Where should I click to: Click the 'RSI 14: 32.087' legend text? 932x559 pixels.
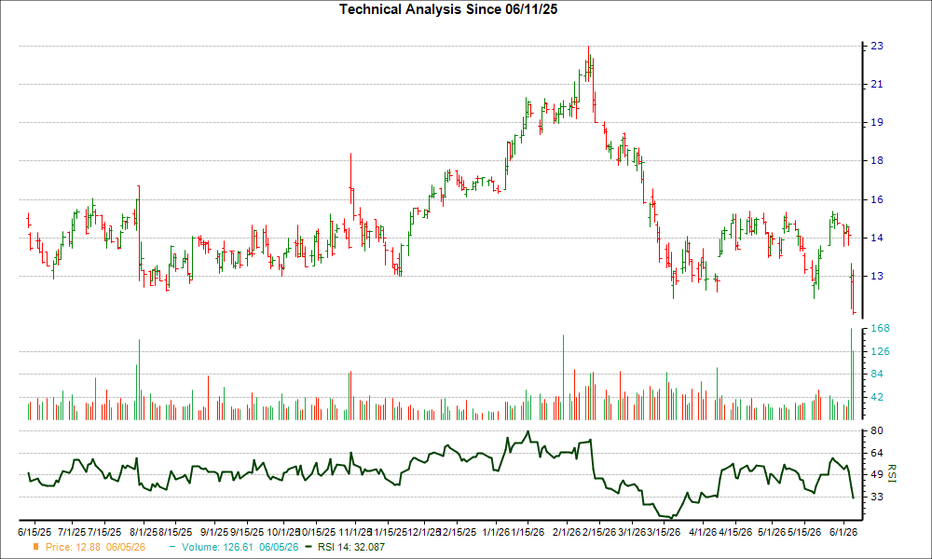(x=351, y=547)
